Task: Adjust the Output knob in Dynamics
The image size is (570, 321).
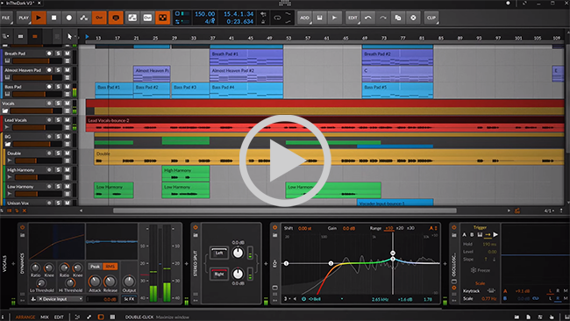Action: (129, 282)
